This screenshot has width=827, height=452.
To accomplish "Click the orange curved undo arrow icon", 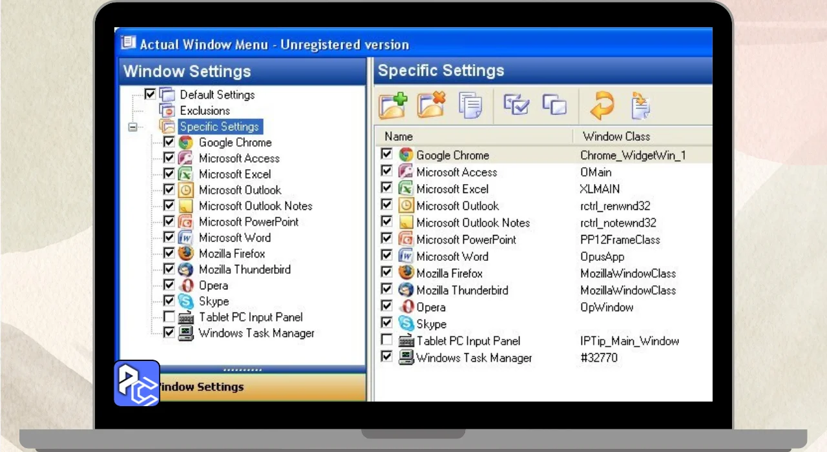I will point(602,106).
